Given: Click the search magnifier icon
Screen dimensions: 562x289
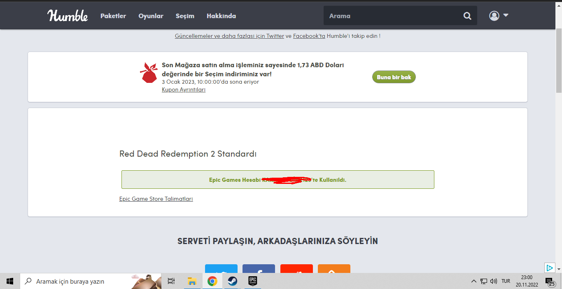Looking at the screenshot, I should tap(467, 16).
